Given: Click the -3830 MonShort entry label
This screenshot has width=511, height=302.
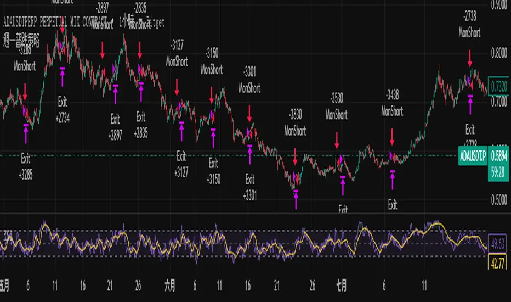Looking at the screenshot, I should click(296, 123).
